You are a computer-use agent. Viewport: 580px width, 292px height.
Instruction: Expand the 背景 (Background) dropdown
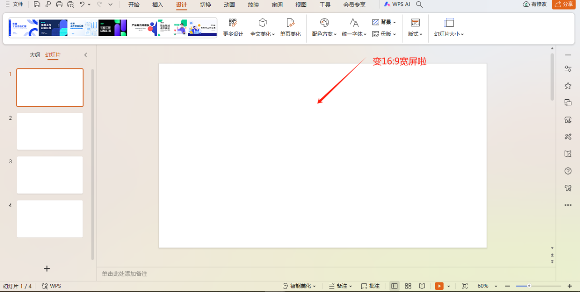[x=384, y=22]
